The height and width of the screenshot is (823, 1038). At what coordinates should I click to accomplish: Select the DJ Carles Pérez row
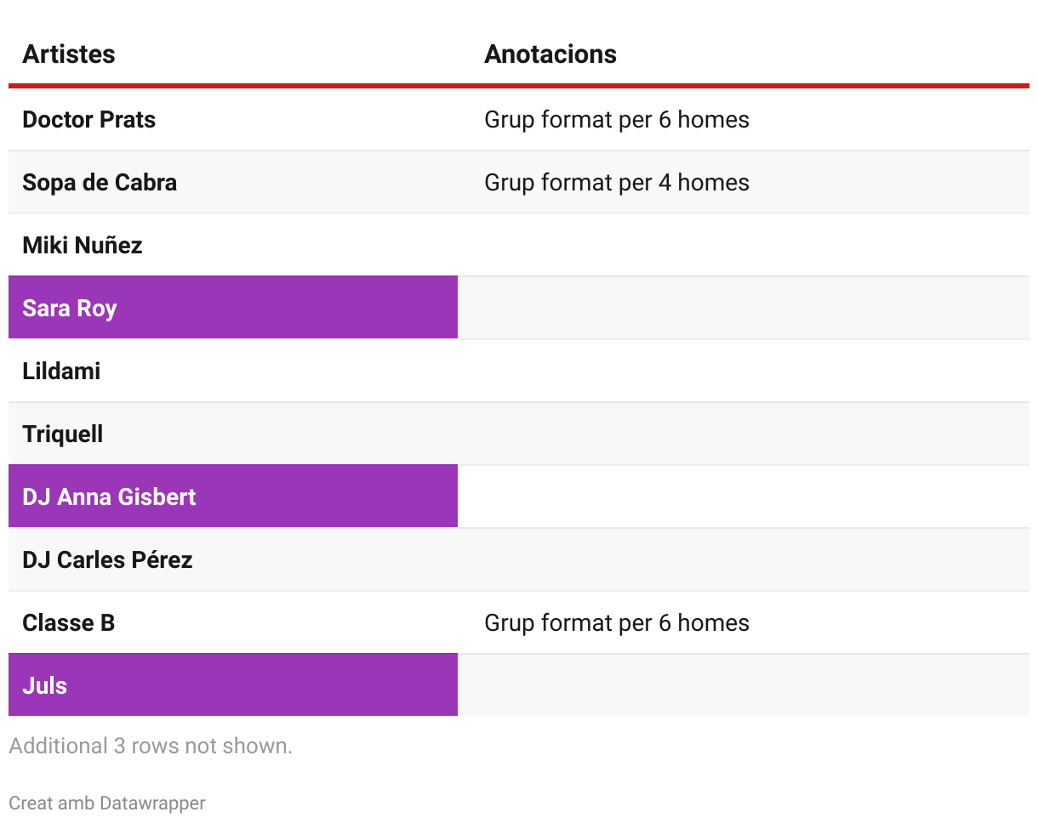tap(107, 560)
